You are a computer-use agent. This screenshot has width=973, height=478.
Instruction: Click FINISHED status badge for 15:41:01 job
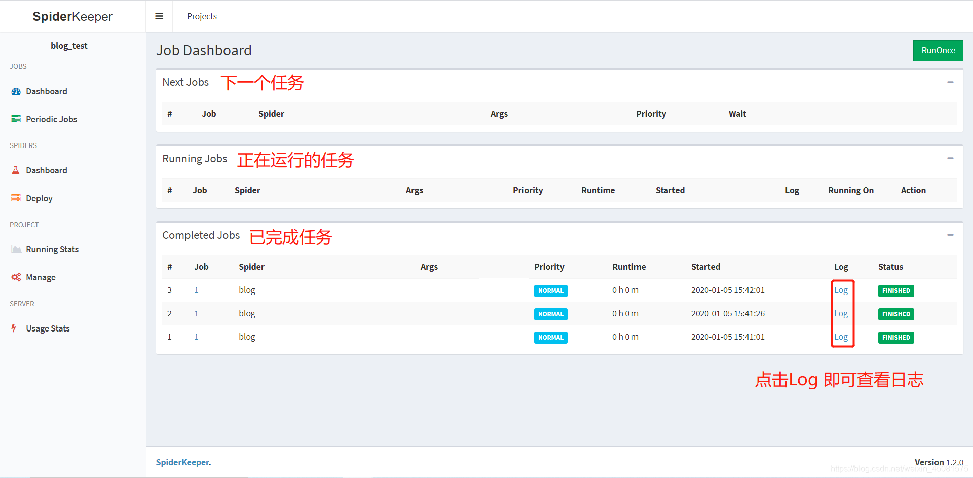click(x=896, y=338)
